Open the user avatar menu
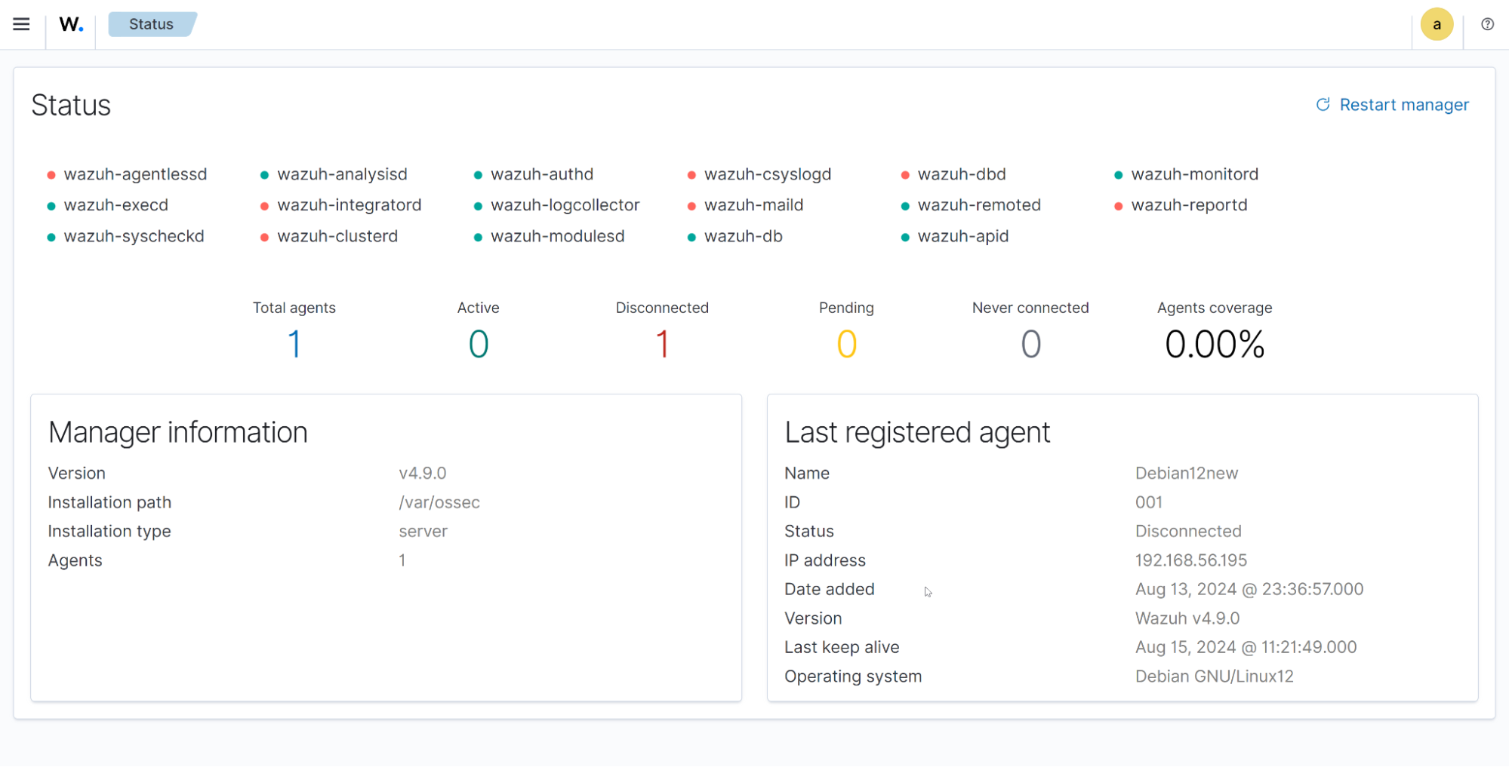This screenshot has width=1509, height=767. click(x=1436, y=24)
